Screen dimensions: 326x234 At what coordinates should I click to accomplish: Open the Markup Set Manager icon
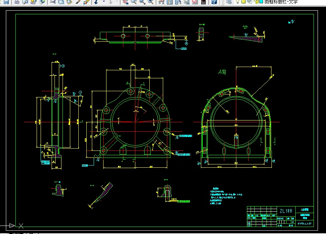pyautogui.click(x=195, y=2)
